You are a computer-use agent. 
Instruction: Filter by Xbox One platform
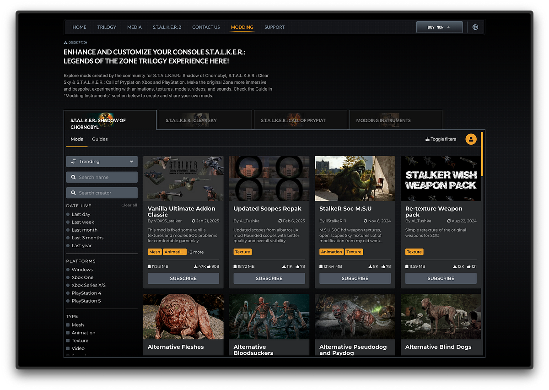pyautogui.click(x=80, y=277)
